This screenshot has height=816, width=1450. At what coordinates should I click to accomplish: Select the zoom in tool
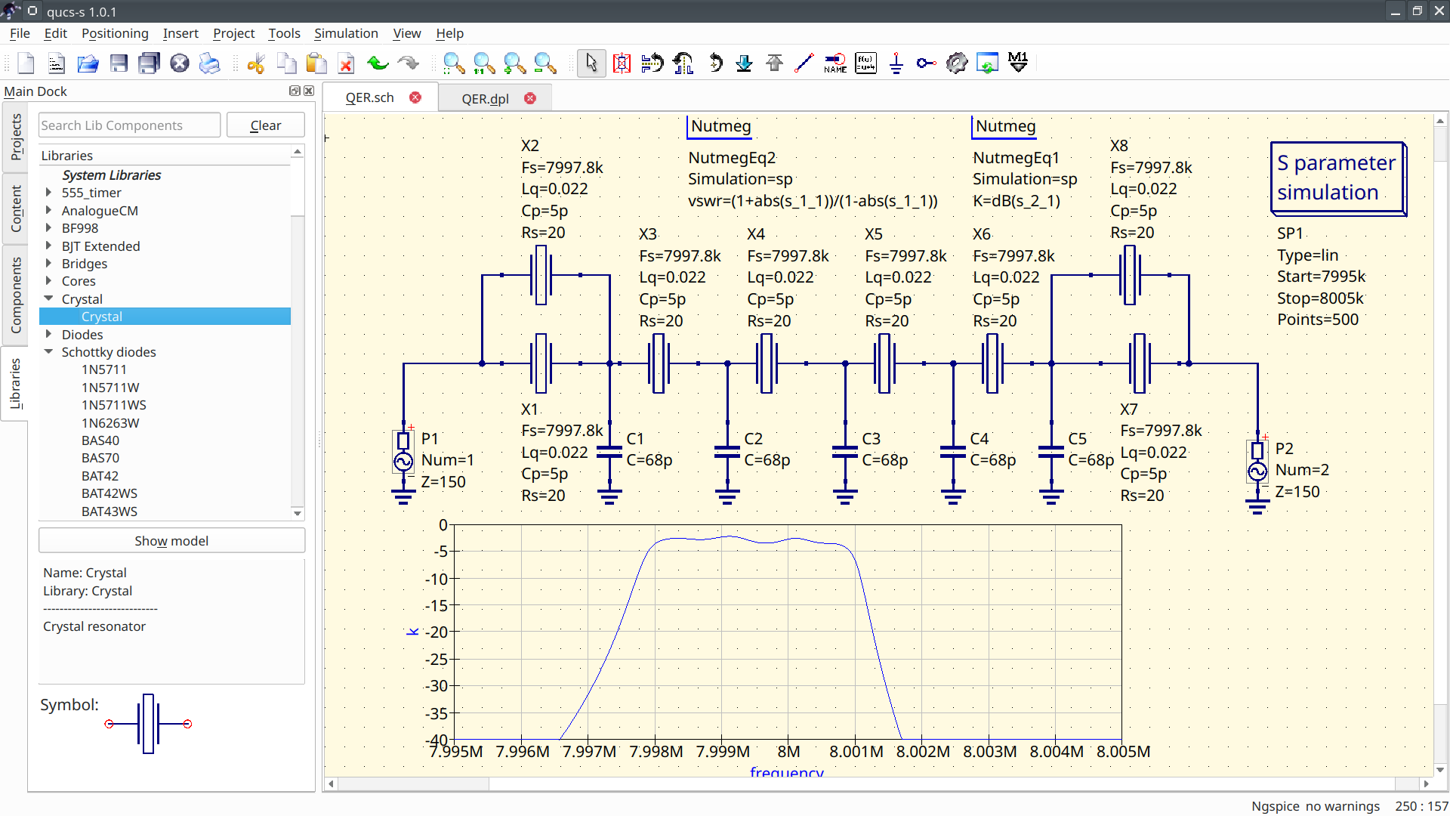(x=513, y=63)
